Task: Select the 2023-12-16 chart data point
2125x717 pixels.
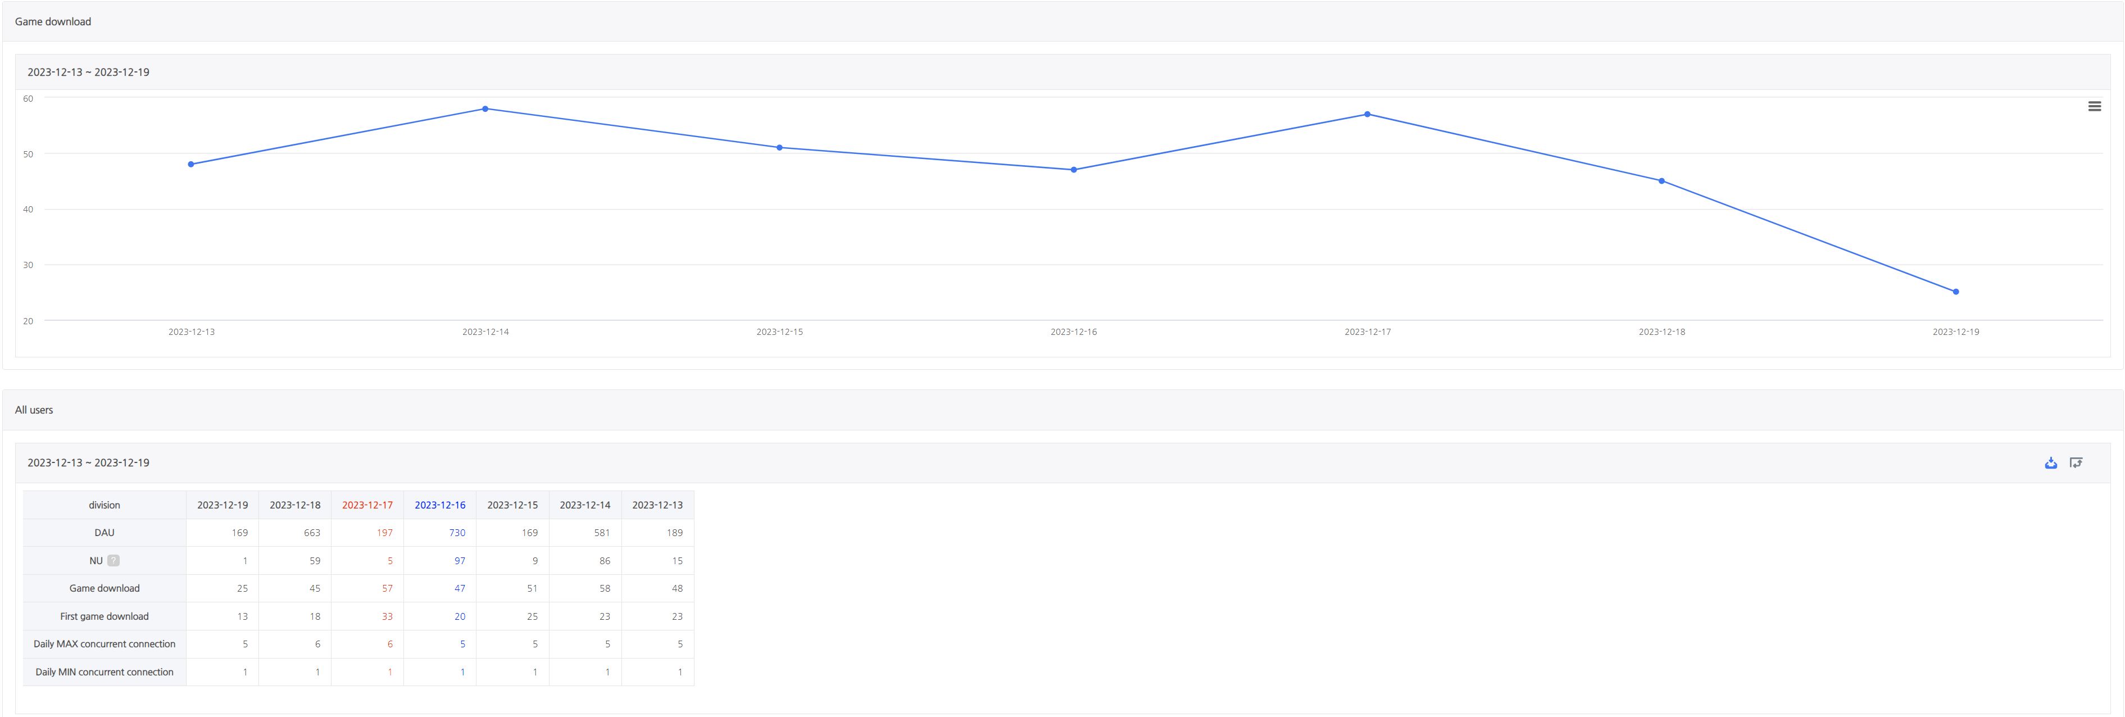Action: click(x=1073, y=170)
